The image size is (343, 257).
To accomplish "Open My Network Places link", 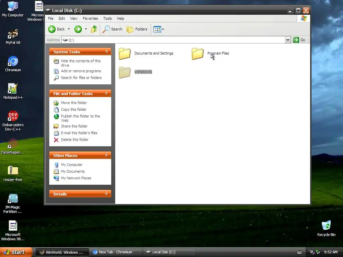I will (x=76, y=178).
